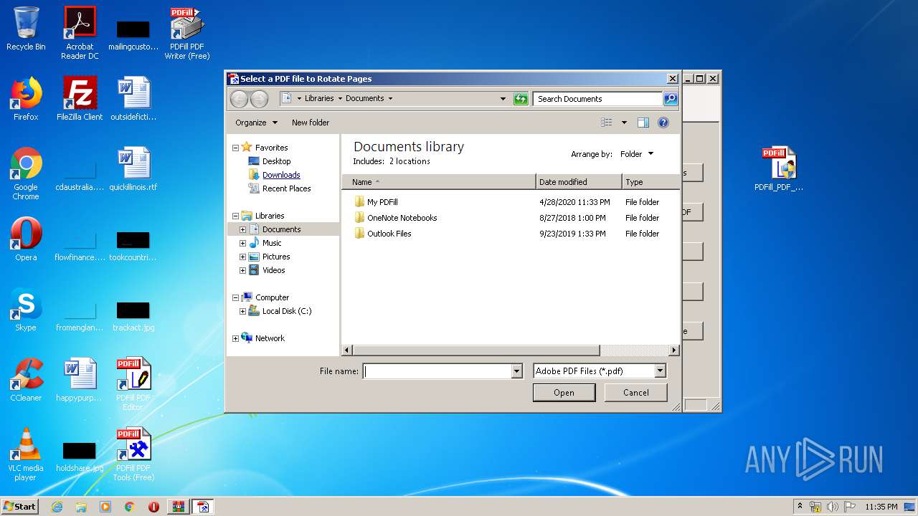Viewport: 918px width, 516px height.
Task: Open the address bar history dropdown
Action: (x=503, y=99)
